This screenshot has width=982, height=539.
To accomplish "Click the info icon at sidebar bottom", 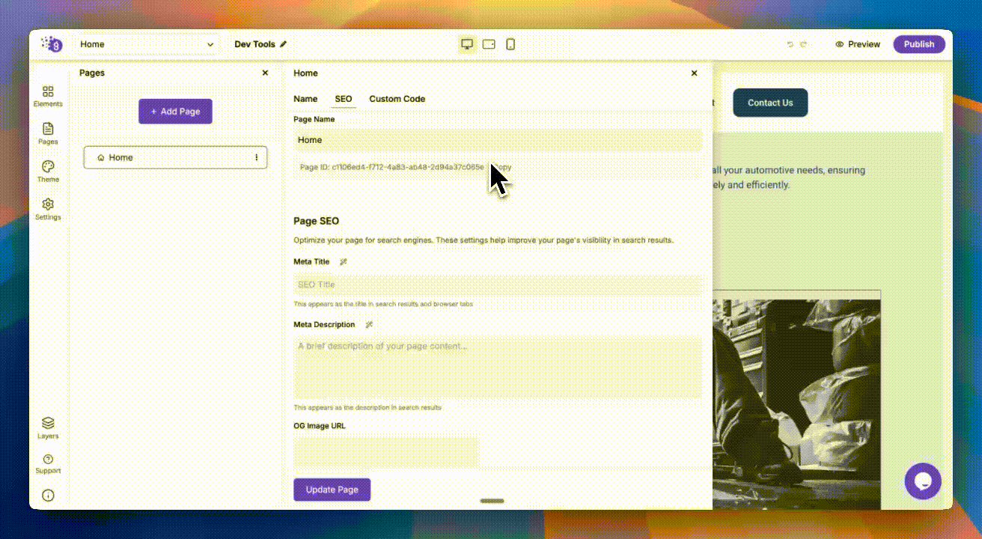I will (48, 495).
